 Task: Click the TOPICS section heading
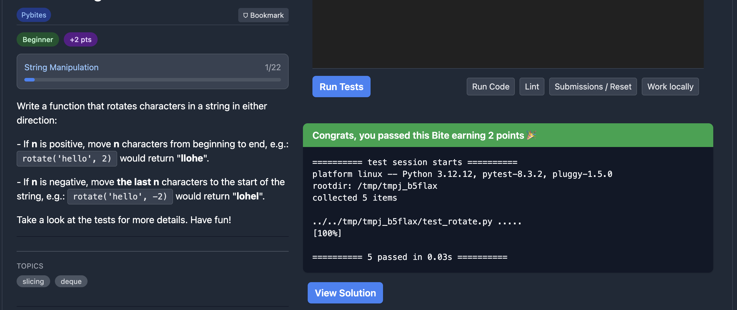click(x=30, y=266)
